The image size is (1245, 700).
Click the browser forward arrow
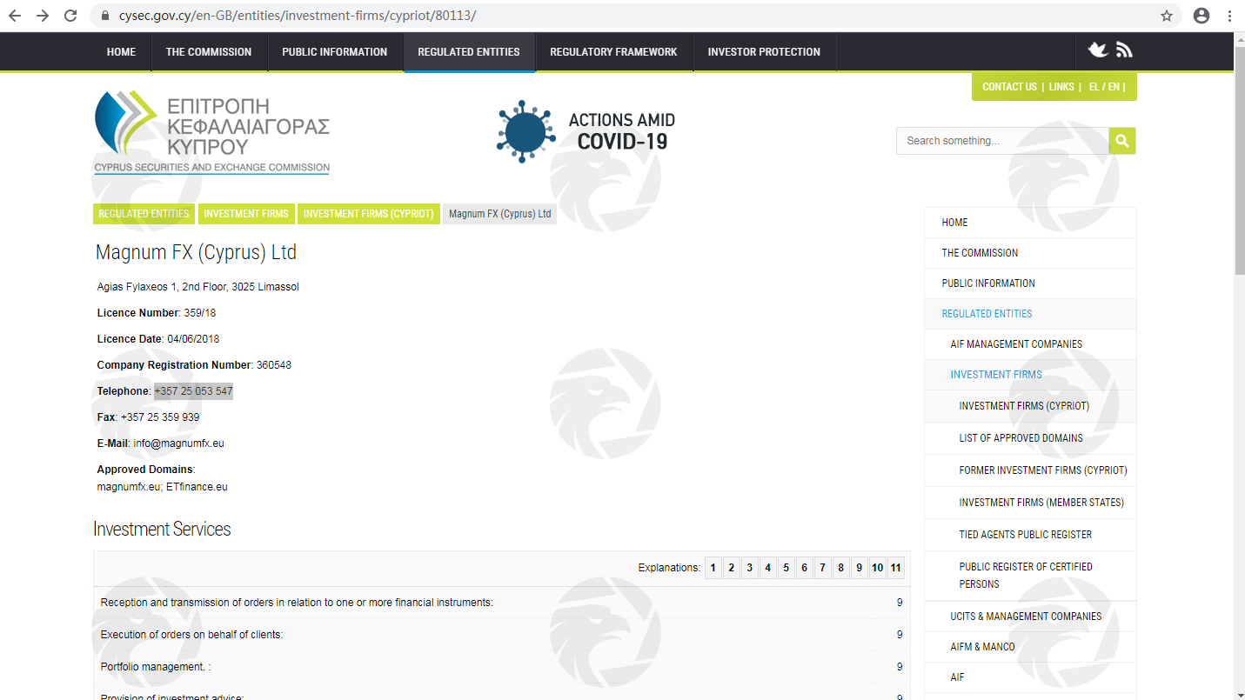(x=42, y=16)
